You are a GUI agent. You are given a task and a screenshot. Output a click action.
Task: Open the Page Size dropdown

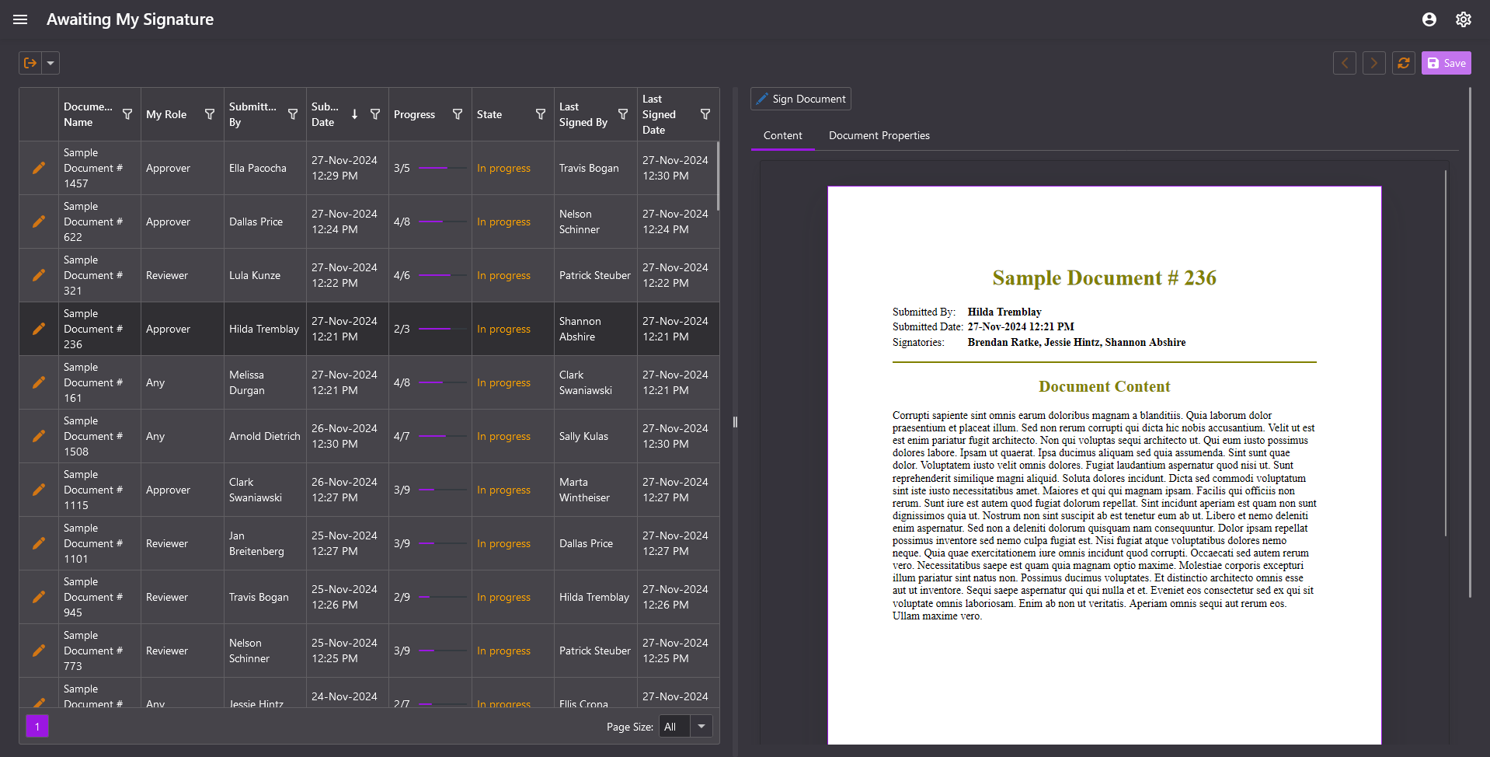[701, 727]
